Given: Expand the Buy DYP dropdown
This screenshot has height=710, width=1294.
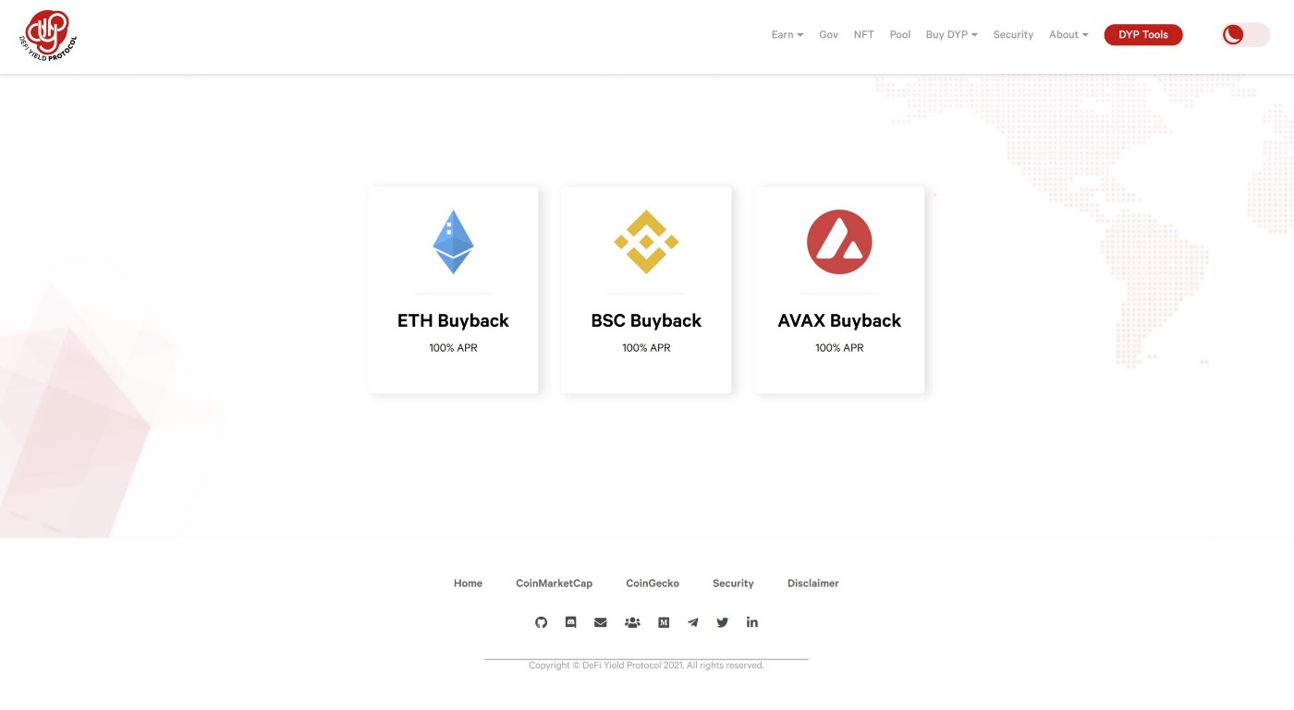Looking at the screenshot, I should pos(952,35).
